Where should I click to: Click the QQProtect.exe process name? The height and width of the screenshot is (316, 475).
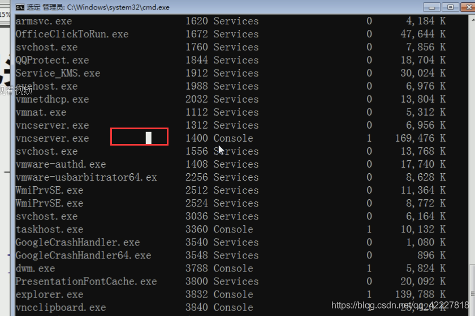(x=53, y=60)
